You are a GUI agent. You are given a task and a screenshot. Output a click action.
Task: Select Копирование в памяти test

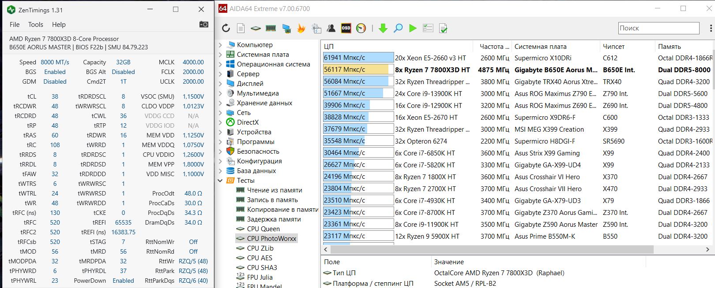click(282, 210)
